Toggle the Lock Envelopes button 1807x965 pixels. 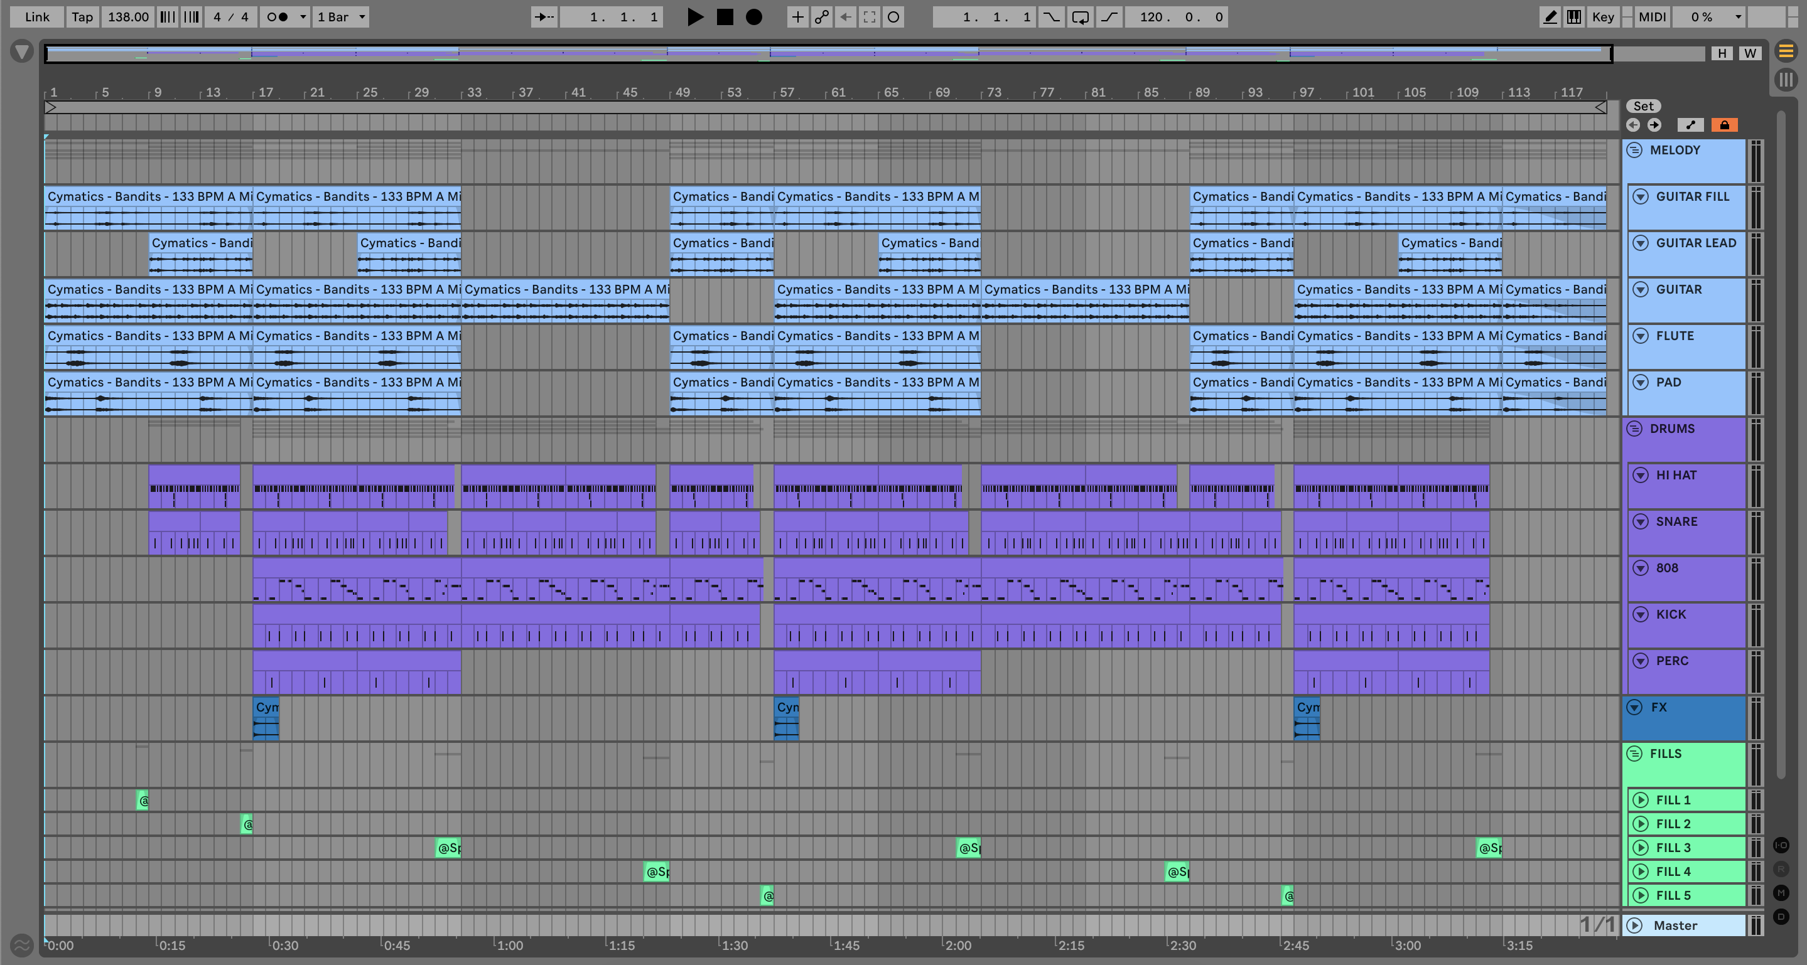1724,125
